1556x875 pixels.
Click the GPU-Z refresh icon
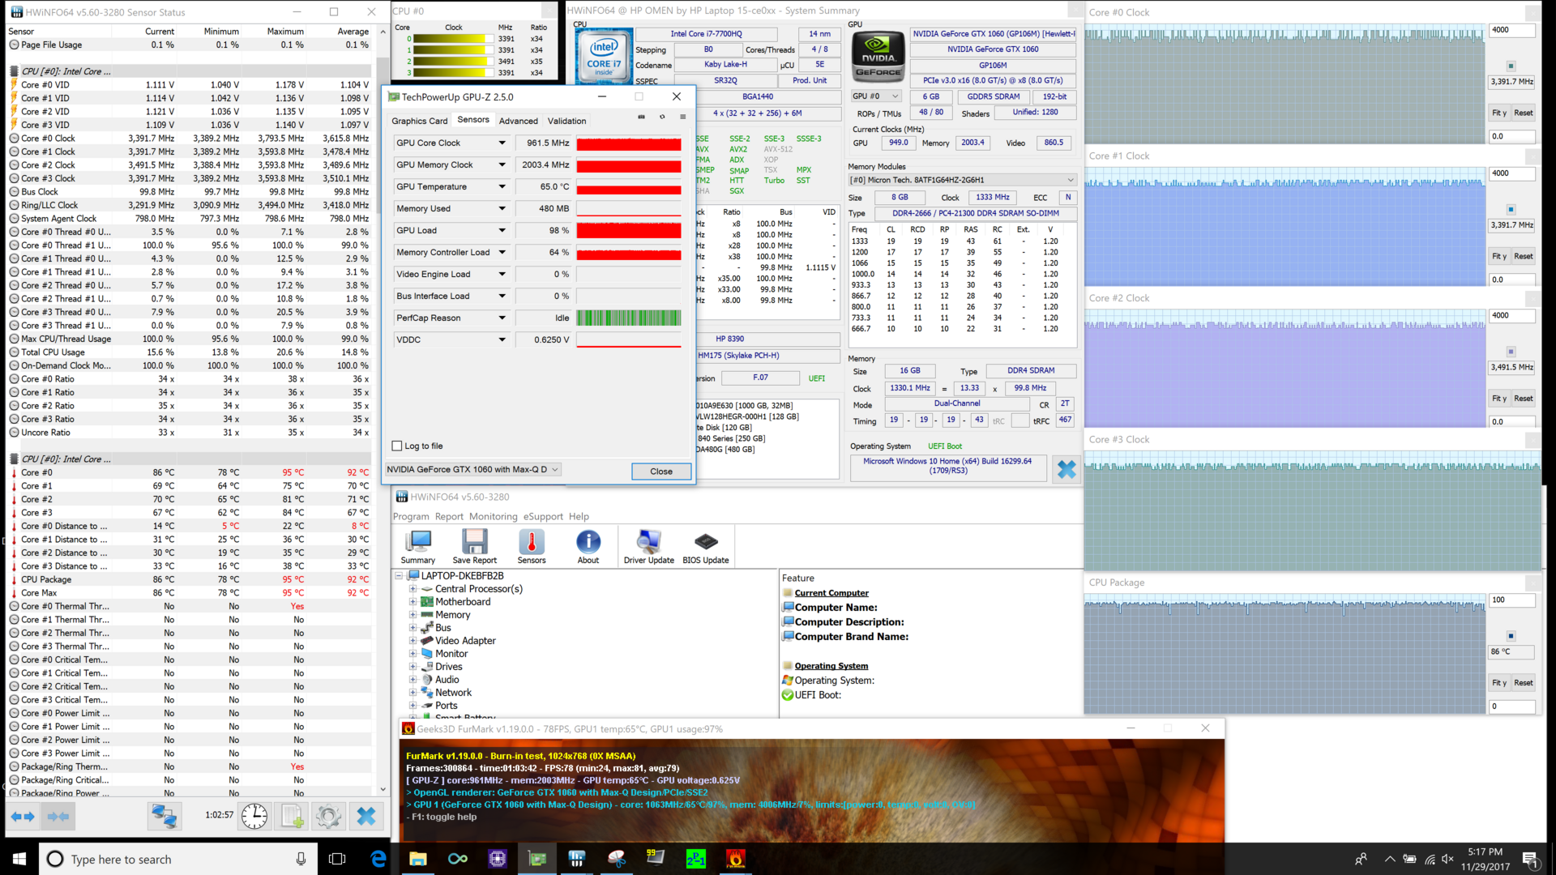coord(662,117)
